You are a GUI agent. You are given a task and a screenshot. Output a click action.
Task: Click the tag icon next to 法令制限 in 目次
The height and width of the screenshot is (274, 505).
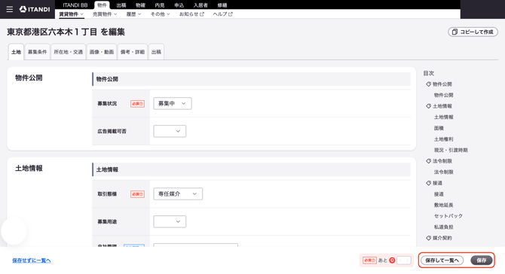click(428, 161)
